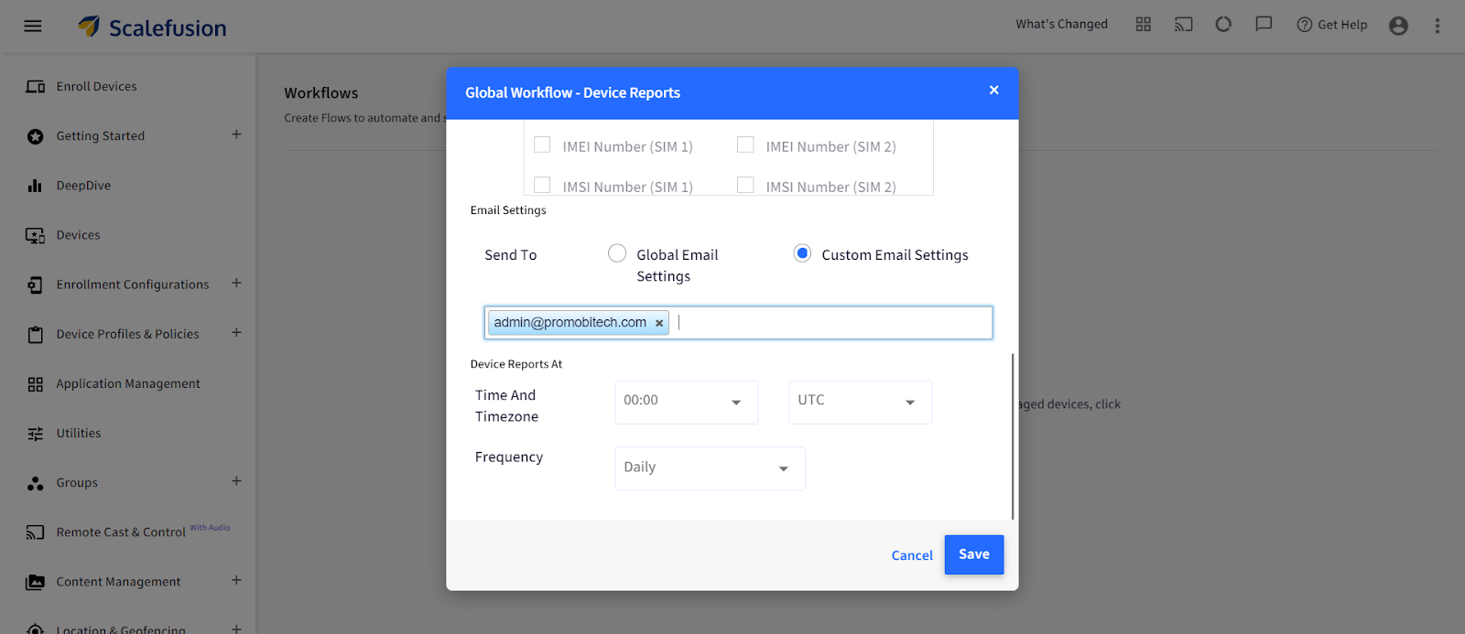Expand Groups with plus icon

[x=236, y=481]
